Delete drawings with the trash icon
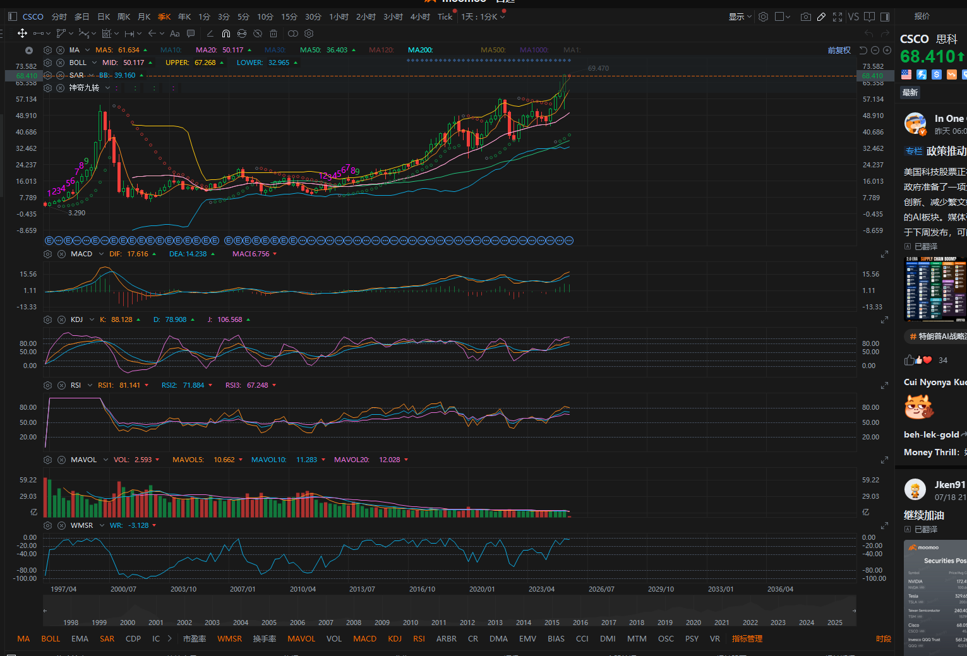967x656 pixels. click(273, 33)
